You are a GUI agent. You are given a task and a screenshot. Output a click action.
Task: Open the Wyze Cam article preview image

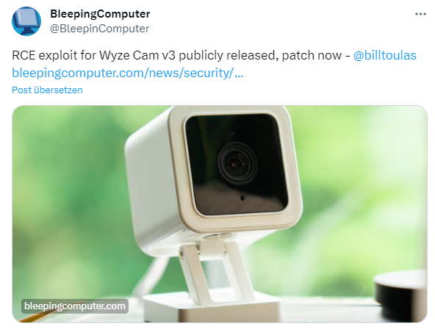pyautogui.click(x=220, y=214)
